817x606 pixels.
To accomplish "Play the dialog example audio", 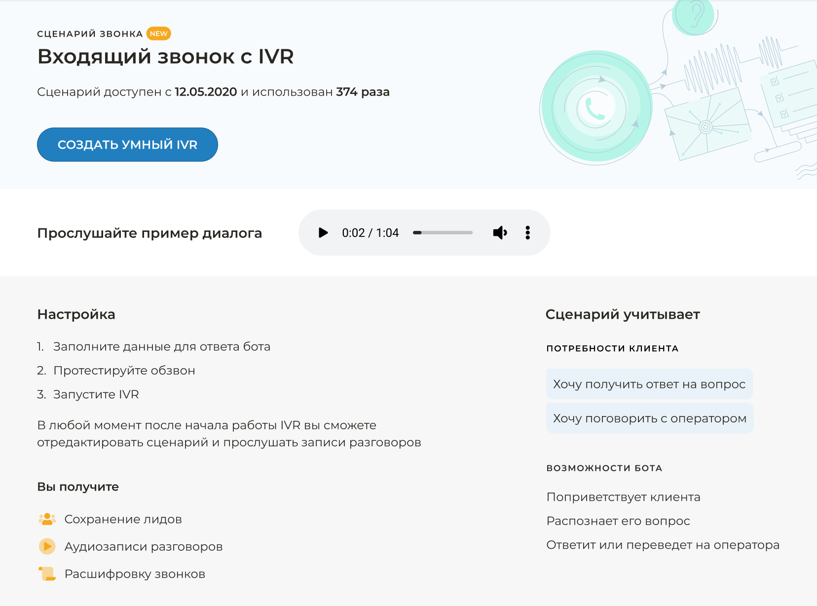I will pyautogui.click(x=323, y=232).
